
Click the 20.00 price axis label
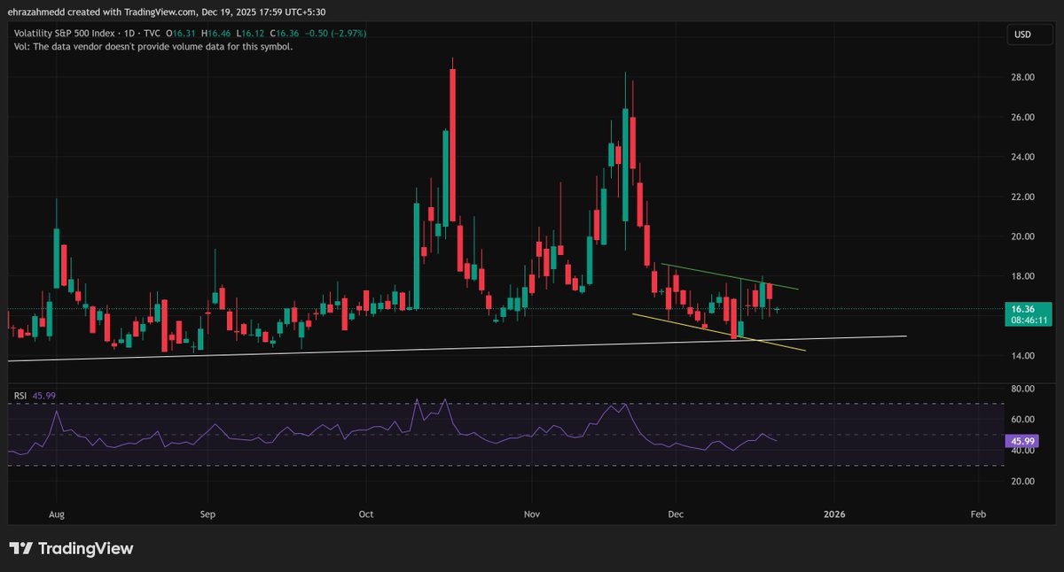click(x=1024, y=236)
